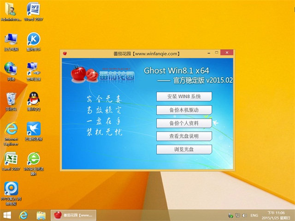Open the Administrator folder desktop icon
The width and height of the screenshot is (295, 221).
tap(11, 11)
